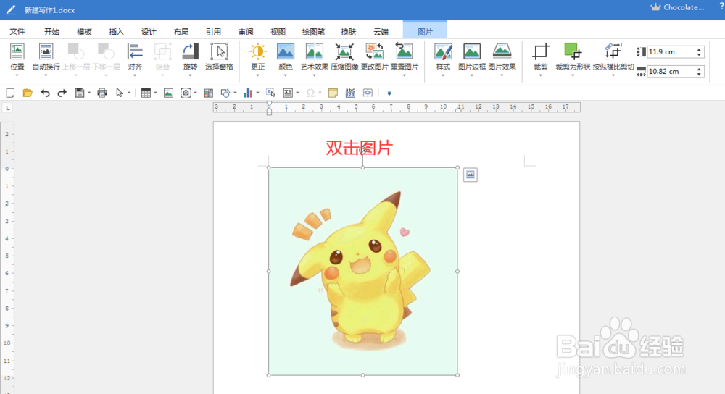The image size is (725, 394).
Task: Click the Pikachu image in the document
Action: click(363, 272)
